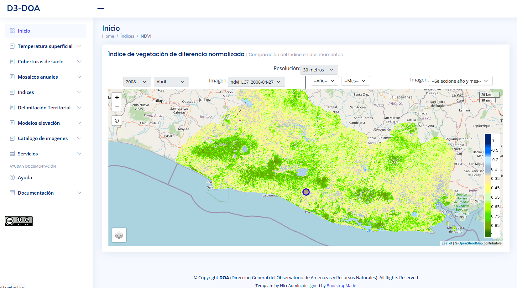Open the ndvi_LC7_2008-04-27 image dropdown
The width and height of the screenshot is (517, 288).
point(256,82)
